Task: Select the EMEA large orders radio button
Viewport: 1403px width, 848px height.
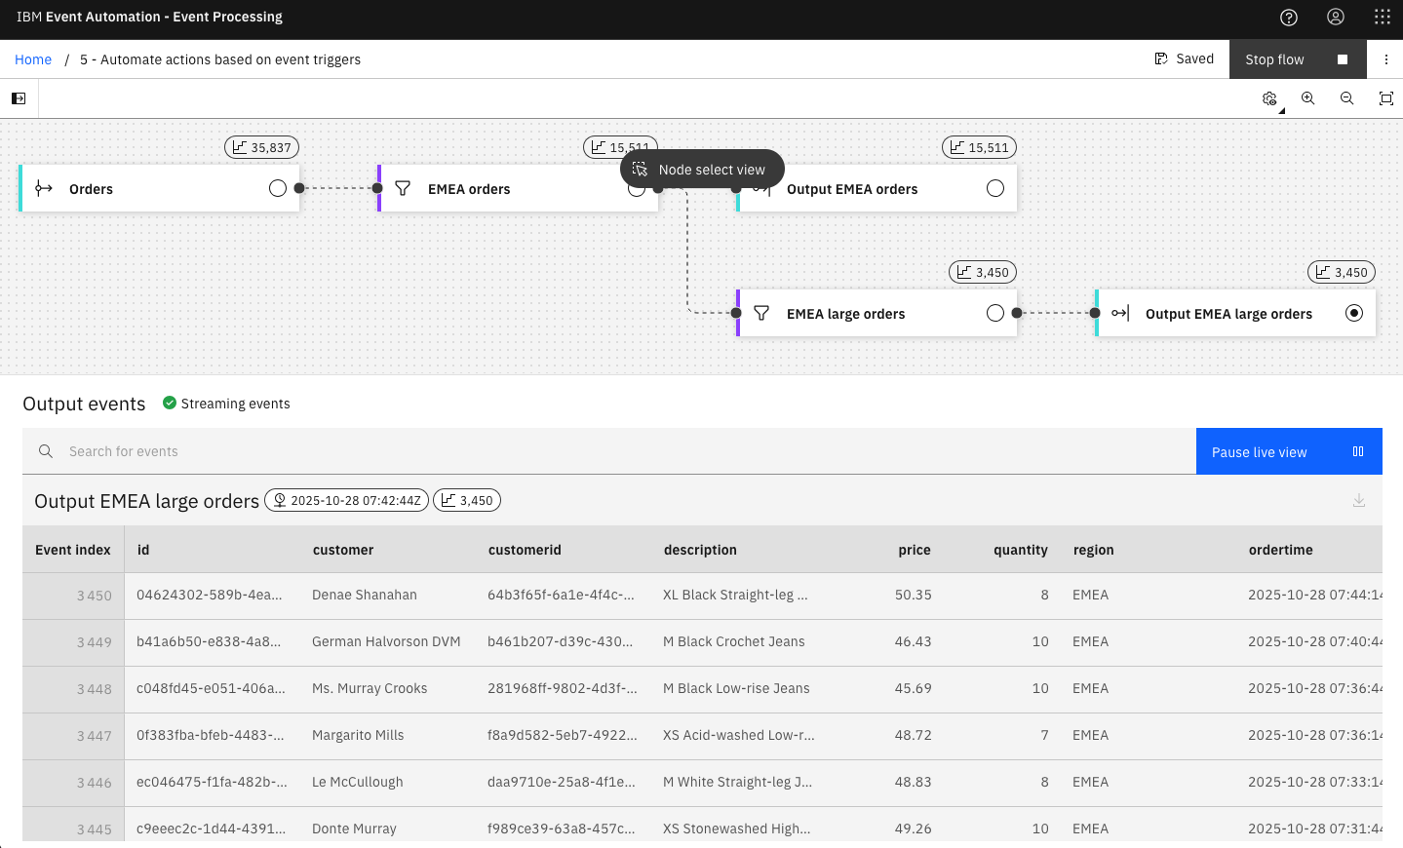Action: click(994, 313)
